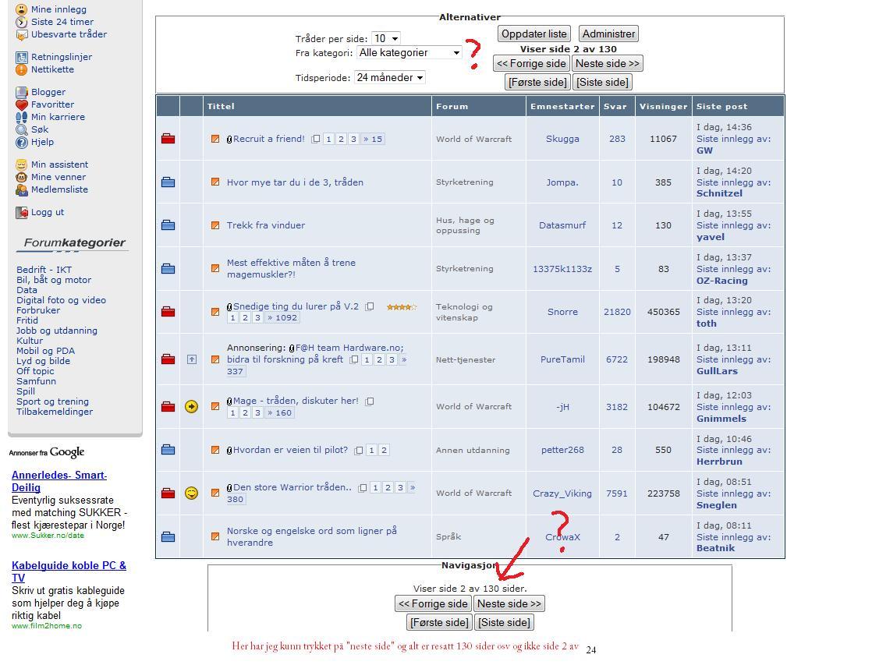Image resolution: width=872 pixels, height=665 pixels.
Task: Open the Tilbakemeldinger category
Action: (55, 412)
